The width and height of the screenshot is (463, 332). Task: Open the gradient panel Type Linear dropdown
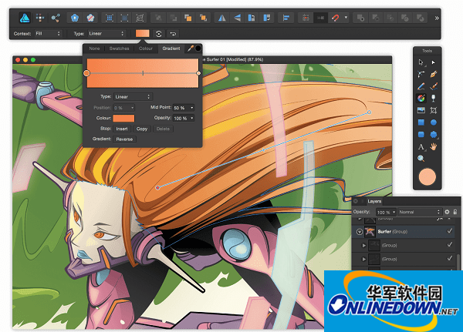[x=133, y=97]
